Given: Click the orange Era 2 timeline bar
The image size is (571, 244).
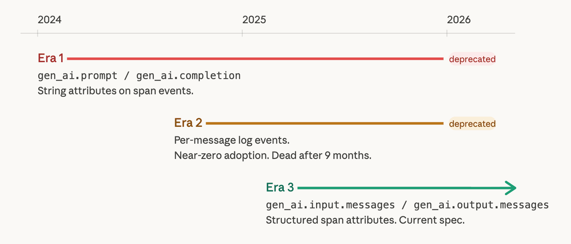Looking at the screenshot, I should pyautogui.click(x=325, y=123).
